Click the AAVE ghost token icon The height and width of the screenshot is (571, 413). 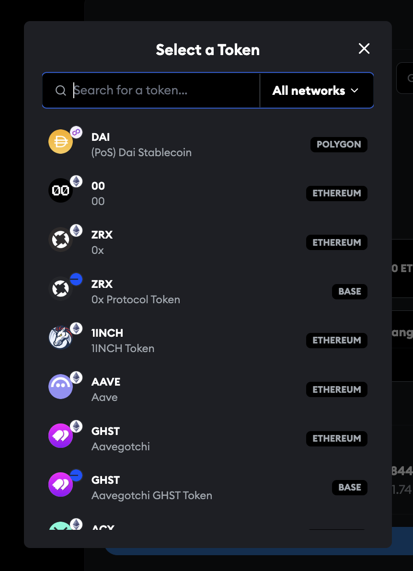[60, 387]
